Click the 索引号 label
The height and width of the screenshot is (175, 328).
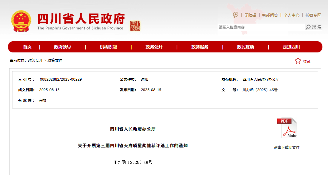point(26,79)
